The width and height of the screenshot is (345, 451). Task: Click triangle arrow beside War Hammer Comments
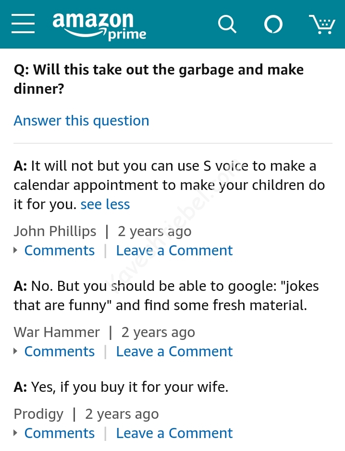coord(16,351)
